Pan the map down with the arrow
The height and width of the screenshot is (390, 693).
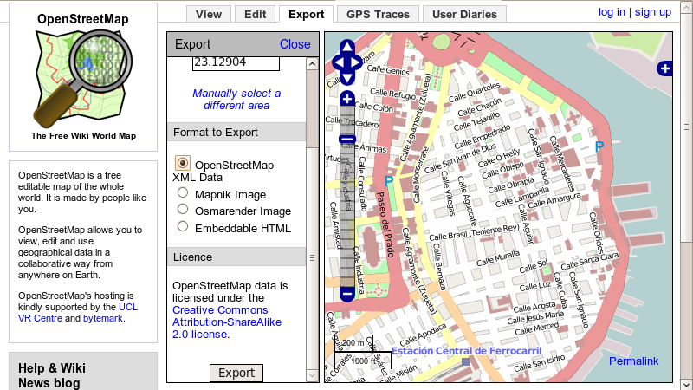(x=347, y=78)
